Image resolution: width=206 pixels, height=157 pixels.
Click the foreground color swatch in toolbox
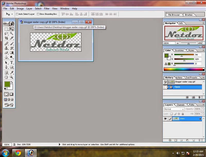pos(7,84)
